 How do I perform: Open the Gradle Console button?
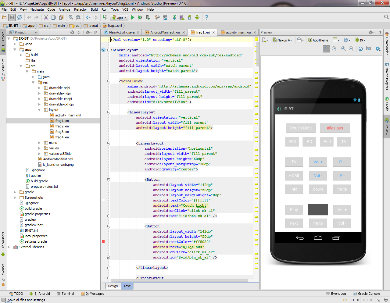367,294
